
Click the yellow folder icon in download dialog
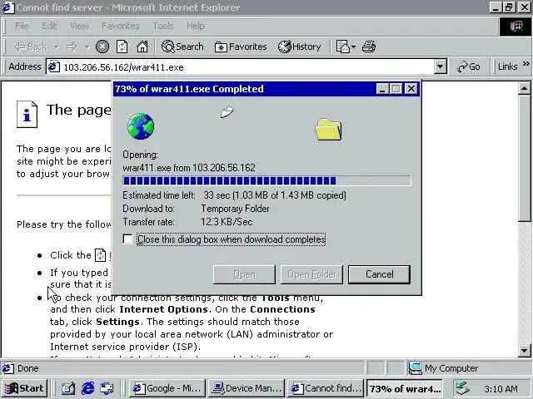click(x=328, y=130)
